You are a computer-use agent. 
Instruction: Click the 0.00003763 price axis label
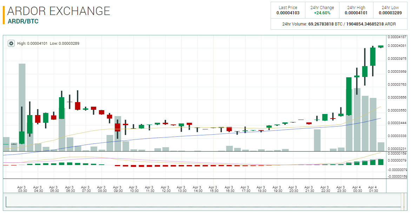point(397,85)
